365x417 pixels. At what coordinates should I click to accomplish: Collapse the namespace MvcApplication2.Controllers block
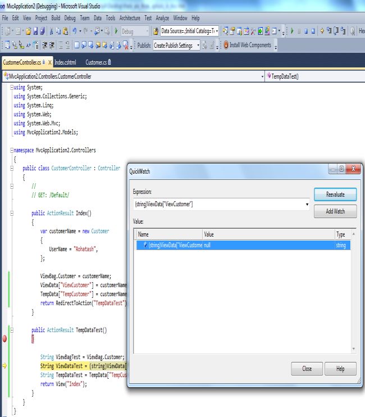[x=12, y=150]
